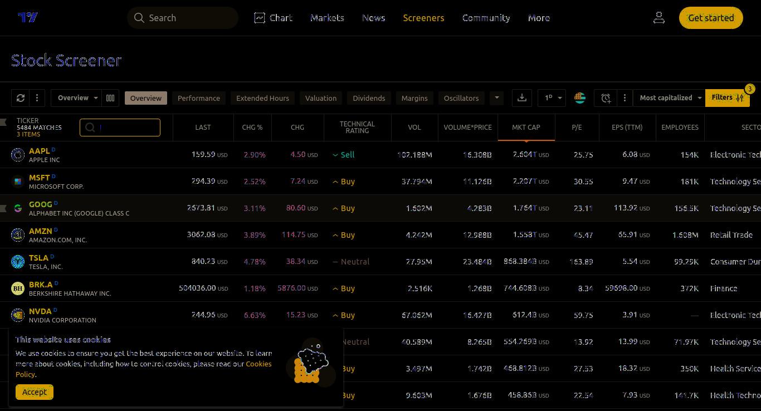
Task: Sort by the P/E column header
Action: coord(577,128)
